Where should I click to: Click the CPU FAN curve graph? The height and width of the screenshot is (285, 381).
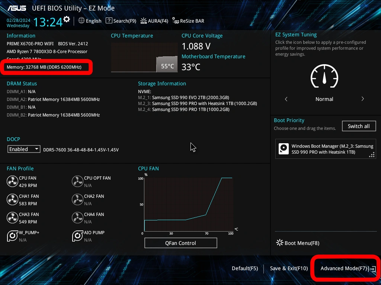coord(189,204)
